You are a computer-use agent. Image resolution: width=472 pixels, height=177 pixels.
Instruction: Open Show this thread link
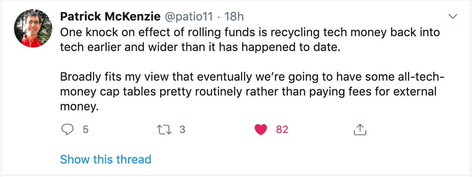pos(105,159)
